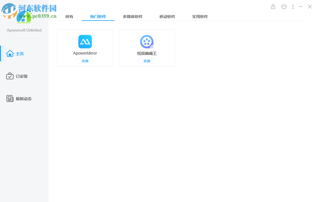Open the 实用软件 category tab
315x202 pixels.
pyautogui.click(x=200, y=17)
